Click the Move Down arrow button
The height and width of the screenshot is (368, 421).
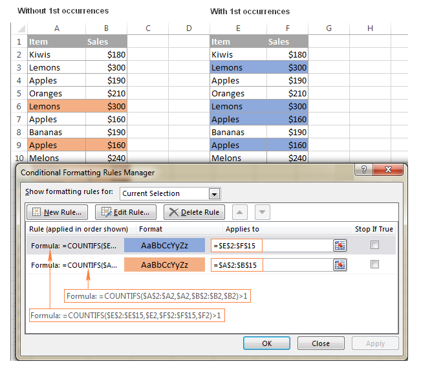[263, 212]
